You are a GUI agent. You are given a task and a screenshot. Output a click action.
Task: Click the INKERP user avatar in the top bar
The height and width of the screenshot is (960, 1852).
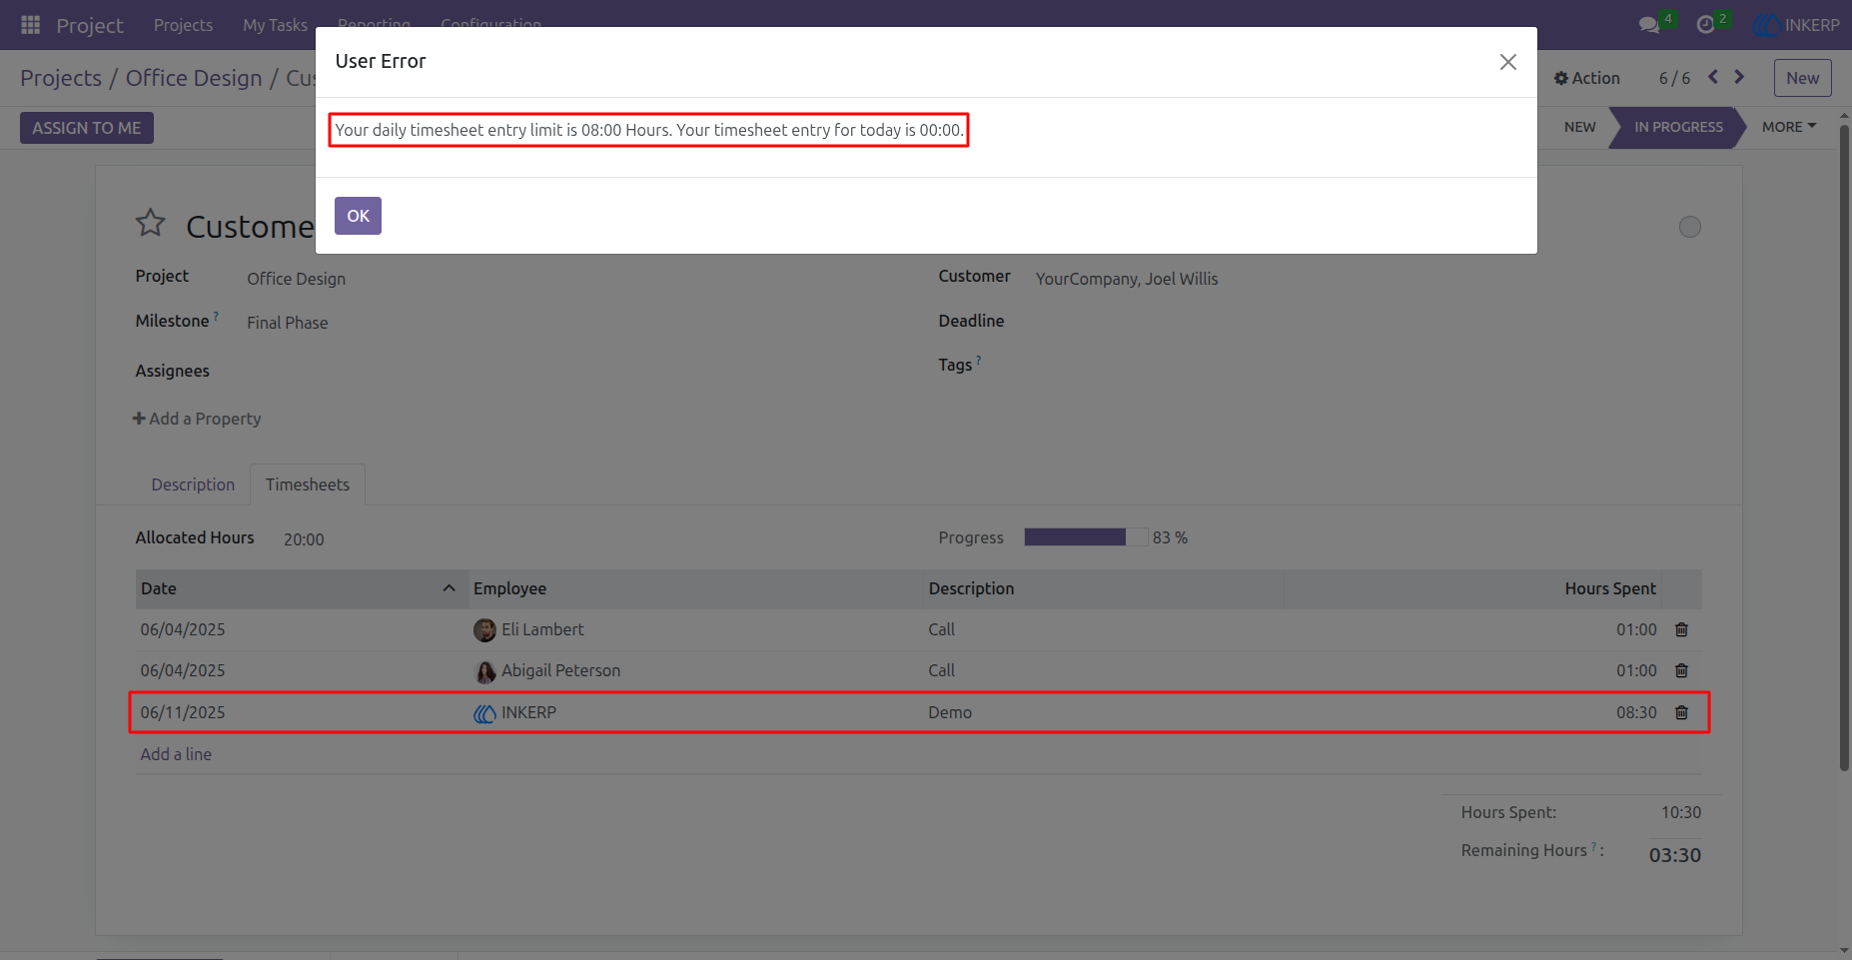click(1766, 25)
